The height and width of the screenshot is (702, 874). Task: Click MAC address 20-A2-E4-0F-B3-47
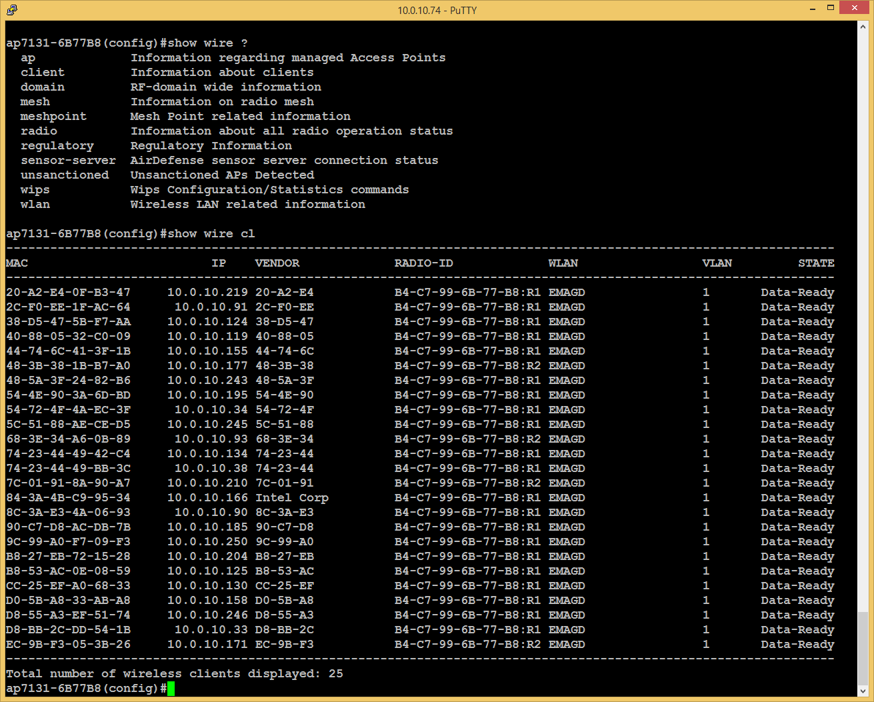(68, 293)
